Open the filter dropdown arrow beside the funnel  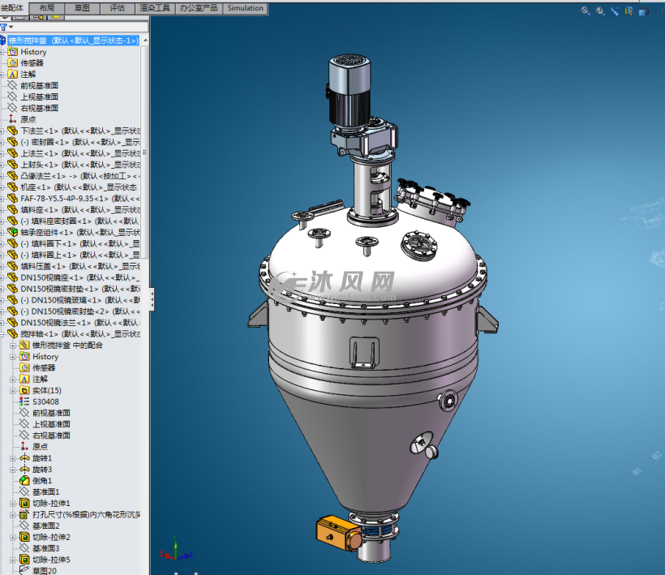(11, 28)
